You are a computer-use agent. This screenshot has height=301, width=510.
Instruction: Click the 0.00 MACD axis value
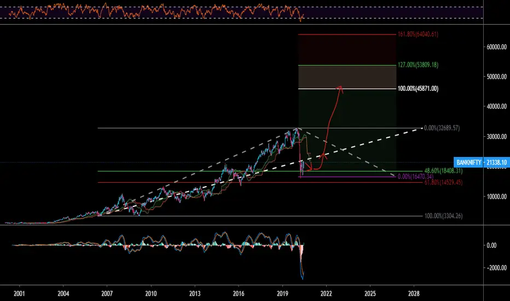(x=491, y=245)
